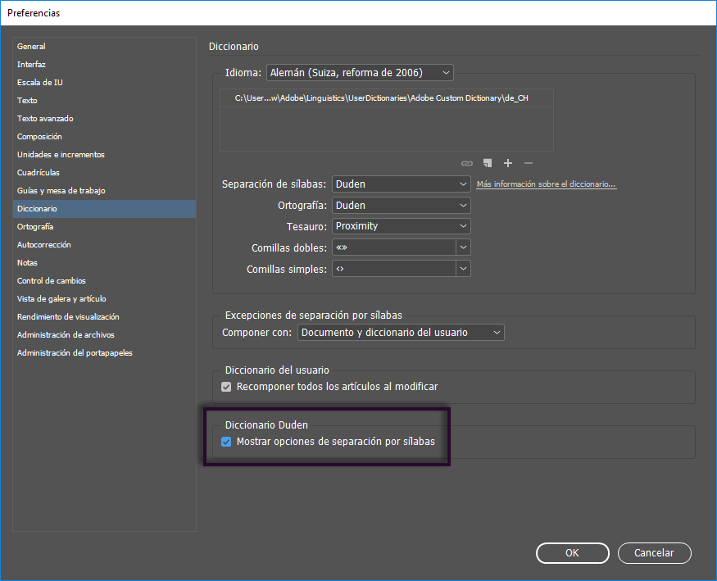Select Vista de galera y artículo category
The image size is (717, 581).
(x=104, y=299)
